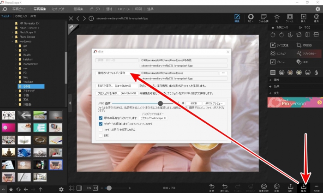Toggle the 1:1 zoom button
323x193 pixels.
coord(96,188)
